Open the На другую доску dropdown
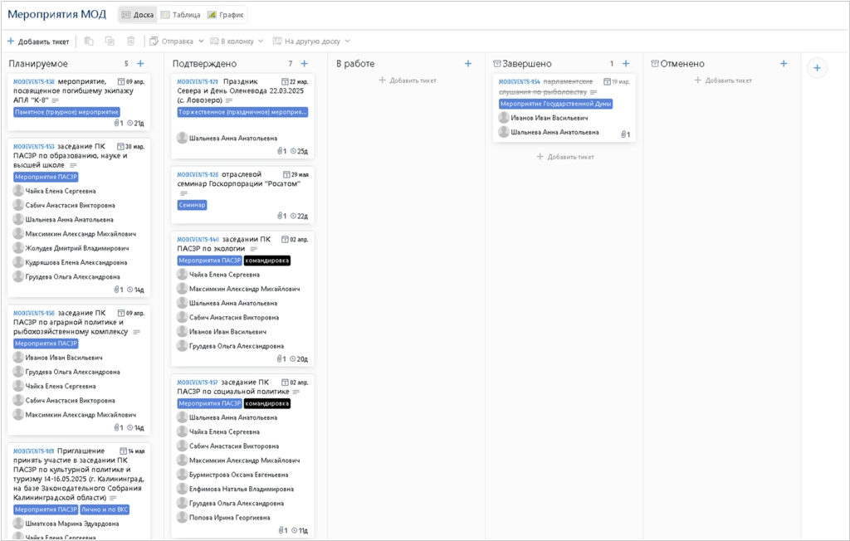 coord(311,41)
